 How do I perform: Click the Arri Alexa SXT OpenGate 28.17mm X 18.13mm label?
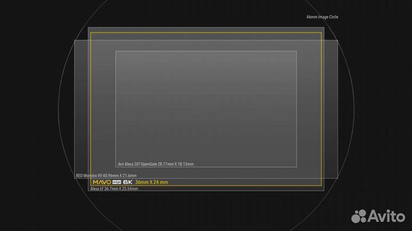tap(156, 164)
